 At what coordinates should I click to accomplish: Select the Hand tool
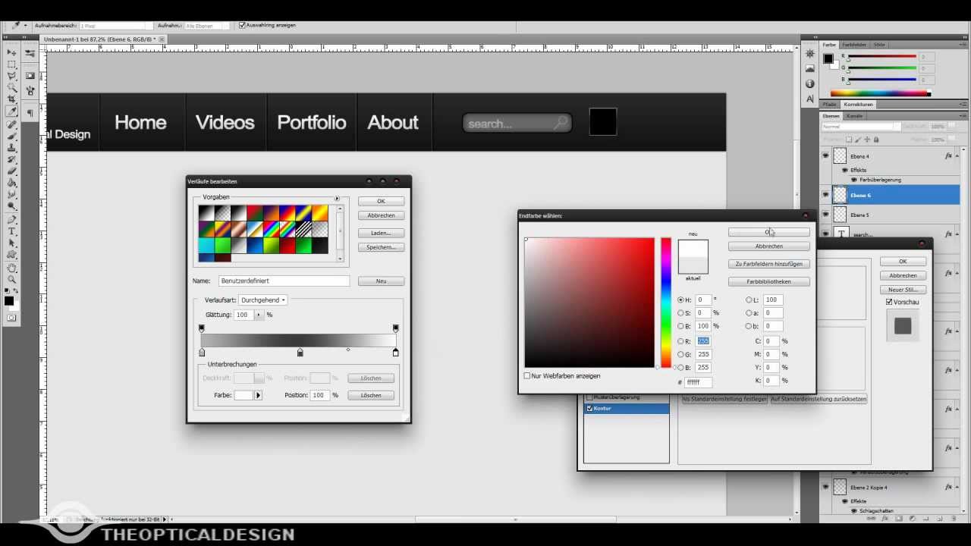[12, 267]
